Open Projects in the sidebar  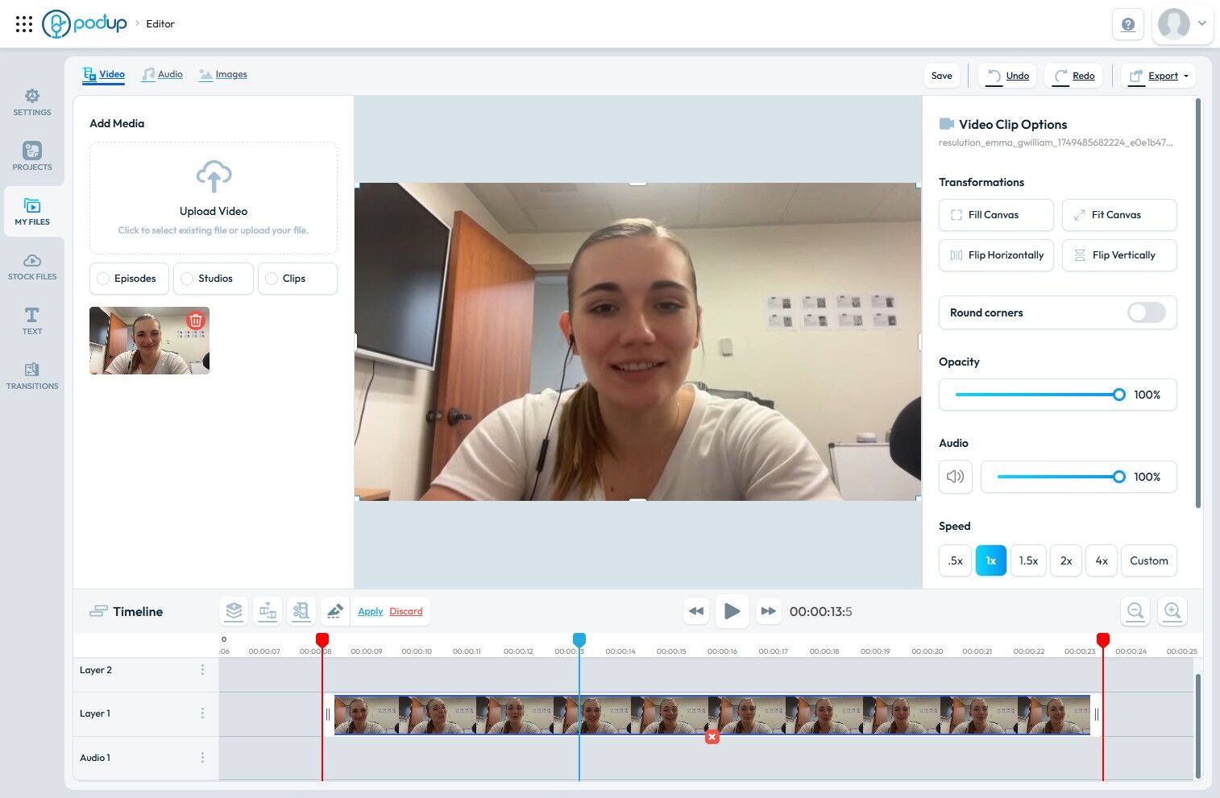point(32,156)
